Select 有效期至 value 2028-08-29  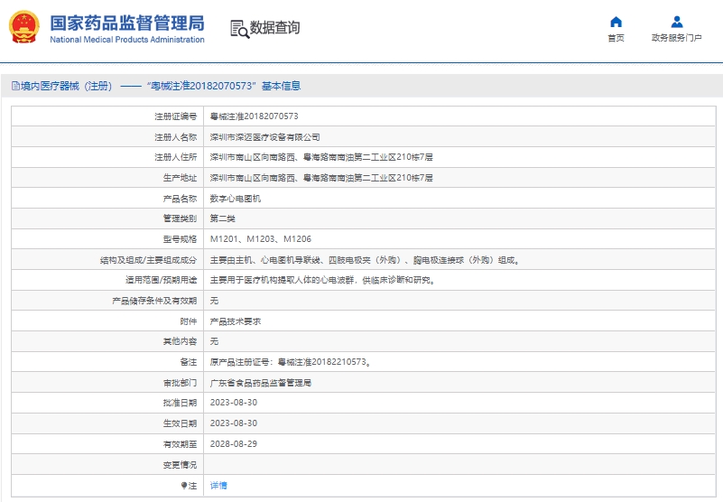tap(233, 444)
